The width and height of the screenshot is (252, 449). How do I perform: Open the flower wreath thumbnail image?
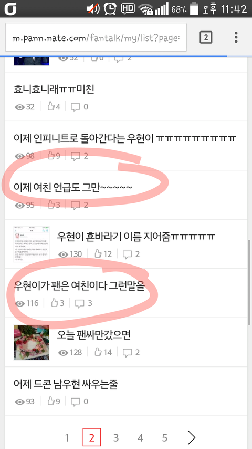[31, 342]
